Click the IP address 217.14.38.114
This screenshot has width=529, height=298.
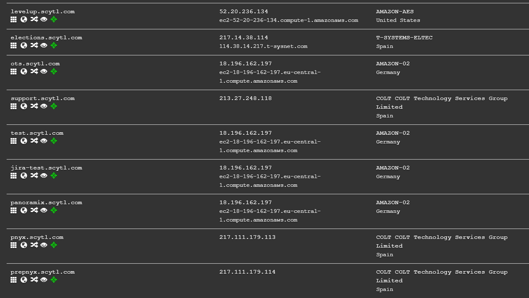[243, 38]
